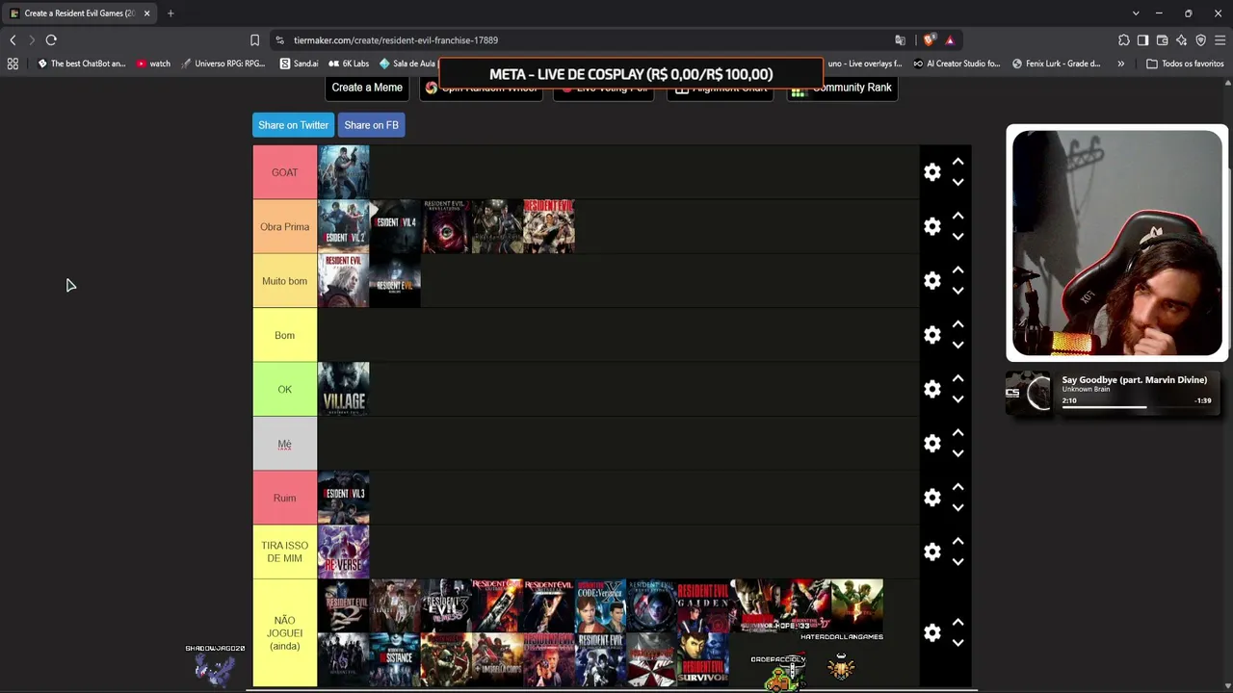Image resolution: width=1233 pixels, height=693 pixels.
Task: Go back to the previous page
Action: pyautogui.click(x=13, y=40)
